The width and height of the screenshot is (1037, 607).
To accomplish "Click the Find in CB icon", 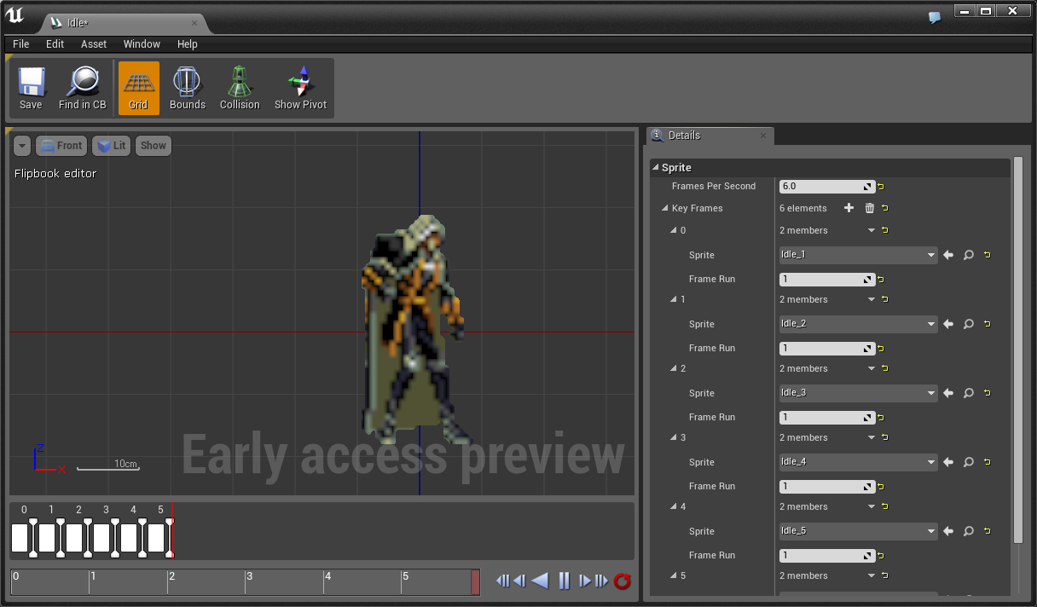I will point(82,87).
